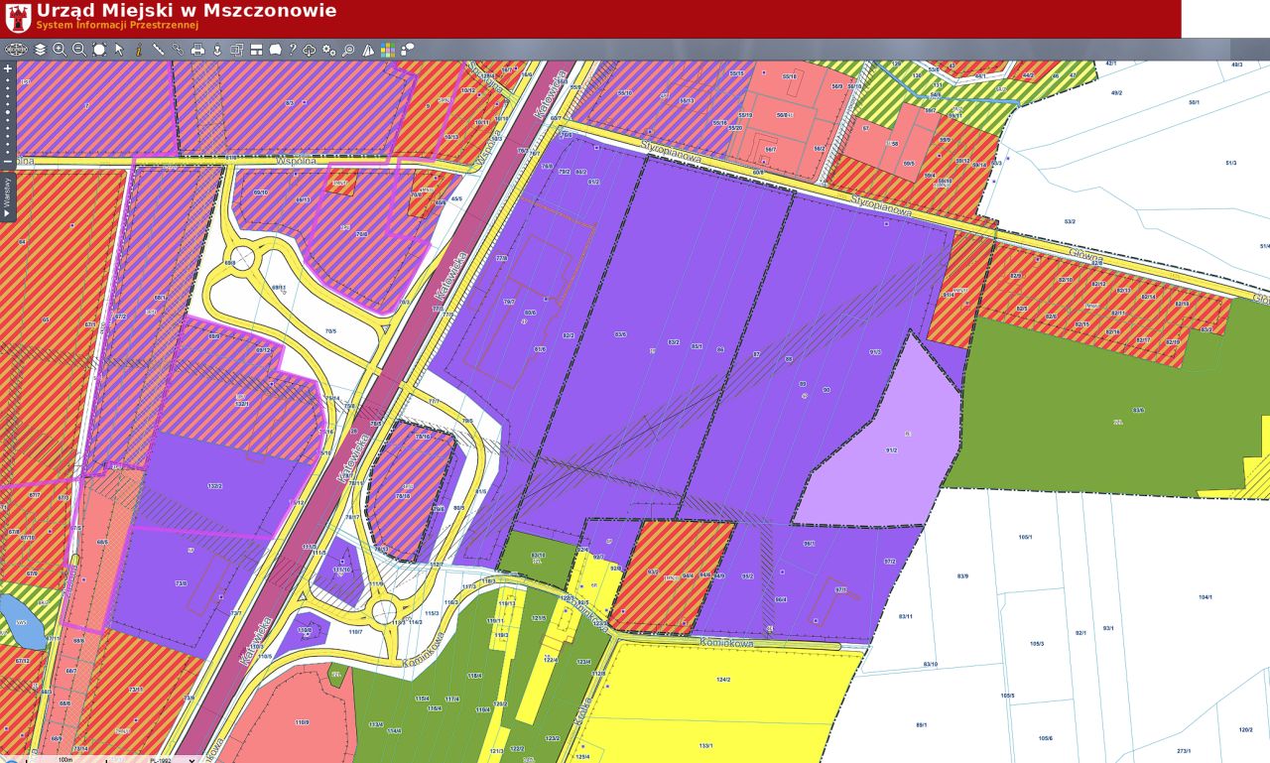Select the zoom in magnifier tool
The height and width of the screenshot is (763, 1270).
(60, 49)
